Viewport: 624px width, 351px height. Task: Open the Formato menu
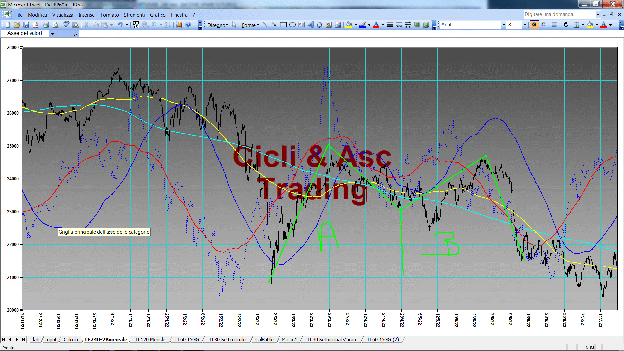coord(110,15)
